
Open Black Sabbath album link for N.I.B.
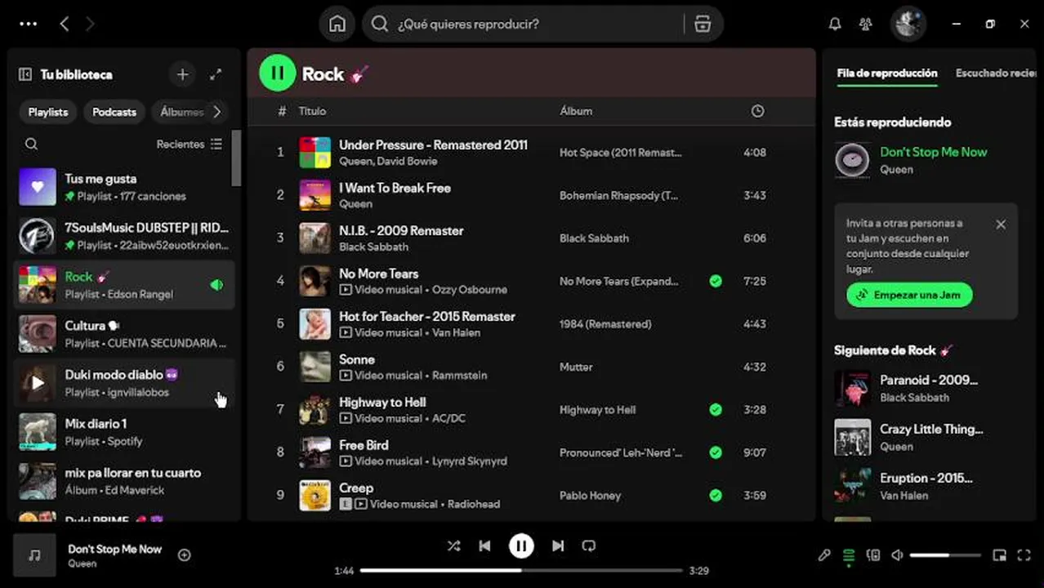pos(594,238)
